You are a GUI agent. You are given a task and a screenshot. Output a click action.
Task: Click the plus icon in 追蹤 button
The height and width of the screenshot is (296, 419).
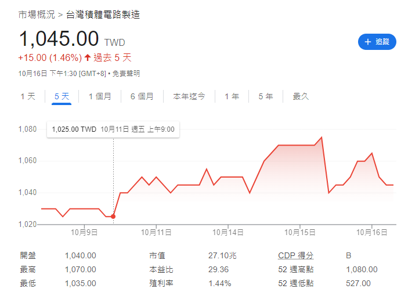[368, 42]
